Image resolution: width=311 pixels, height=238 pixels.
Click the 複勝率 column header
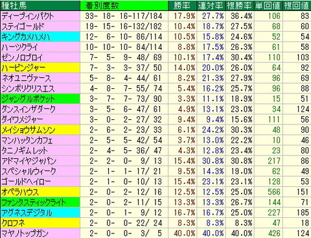(239, 6)
